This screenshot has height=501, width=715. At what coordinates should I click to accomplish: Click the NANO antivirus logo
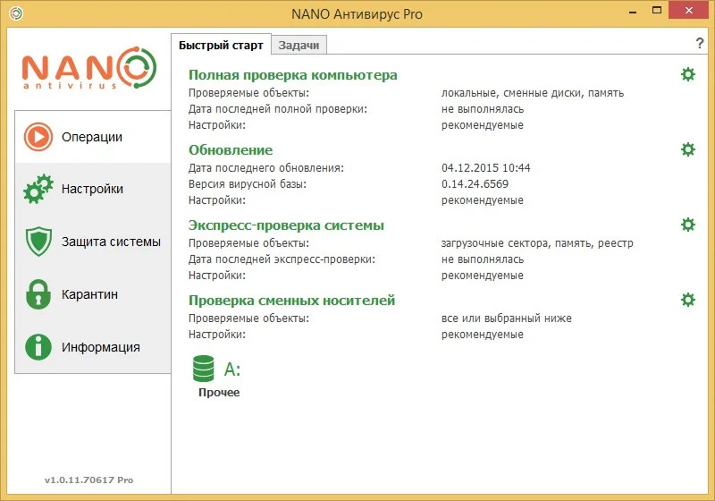pos(88,70)
